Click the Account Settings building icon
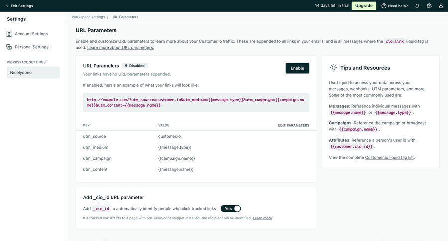Screen dimensions: 448x241 coord(9,34)
